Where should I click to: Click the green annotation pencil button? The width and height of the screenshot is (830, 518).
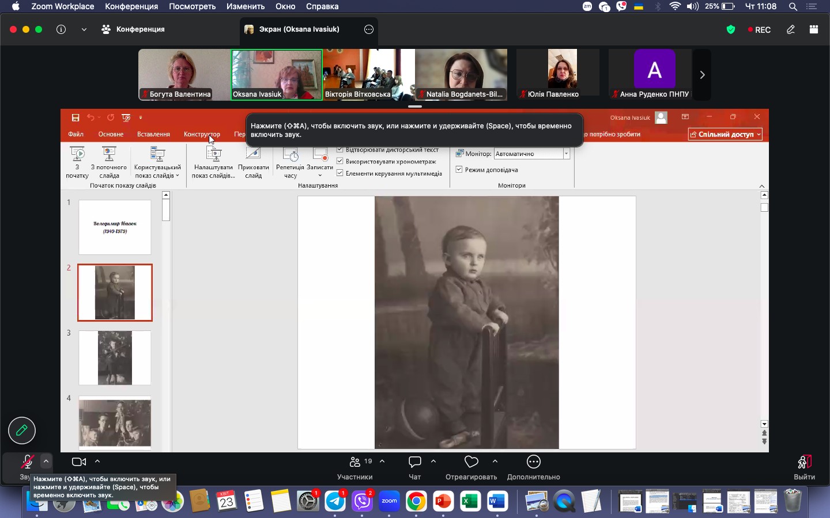tap(22, 431)
